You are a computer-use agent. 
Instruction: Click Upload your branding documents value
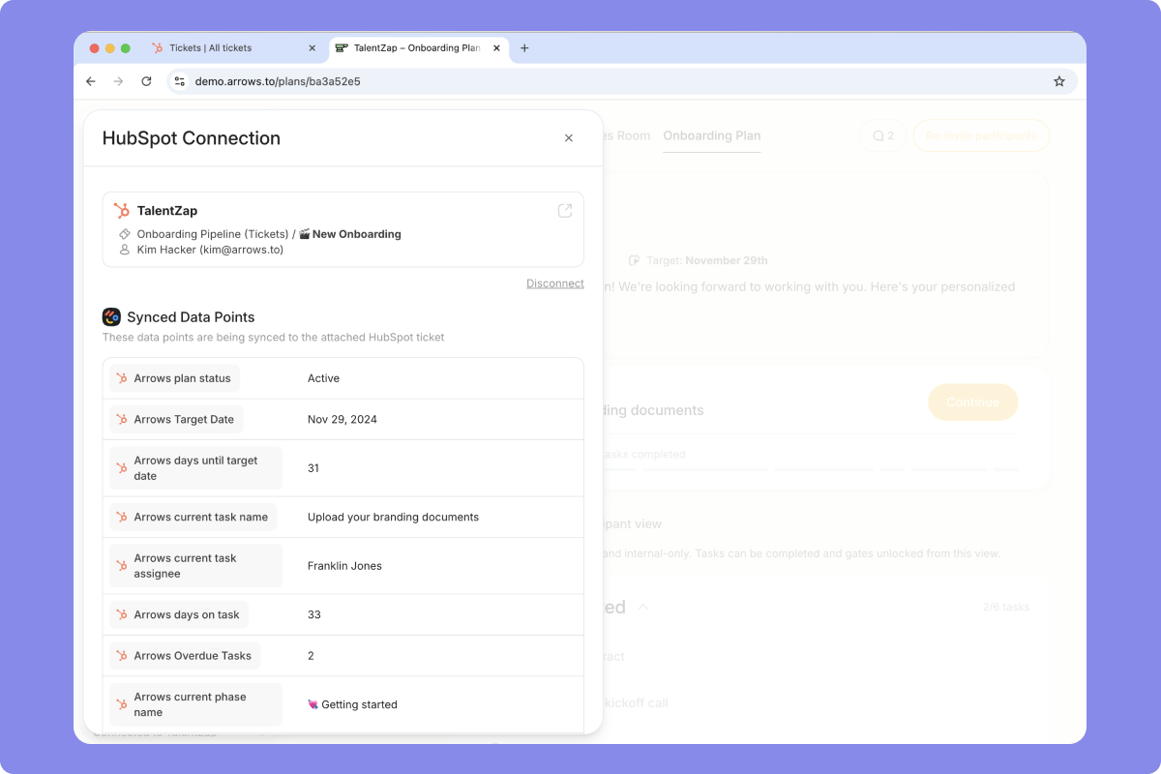point(393,517)
